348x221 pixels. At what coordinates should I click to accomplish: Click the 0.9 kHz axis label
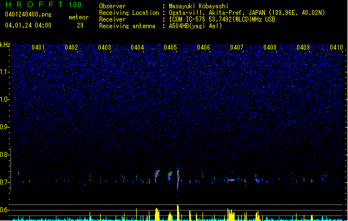[x=4, y=127]
